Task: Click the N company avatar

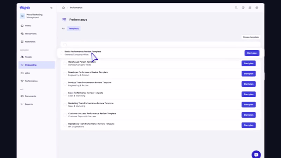Action: 22,16
